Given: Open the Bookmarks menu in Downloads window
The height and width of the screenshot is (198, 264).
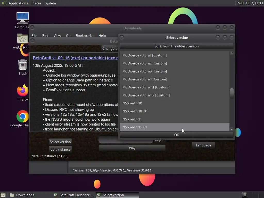Looking at the screenshot, I should (85, 36).
